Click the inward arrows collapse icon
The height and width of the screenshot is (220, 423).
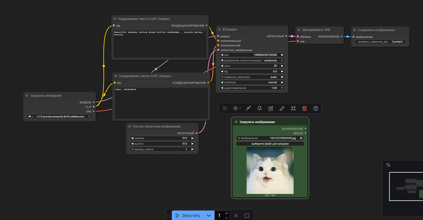pyautogui.click(x=293, y=108)
